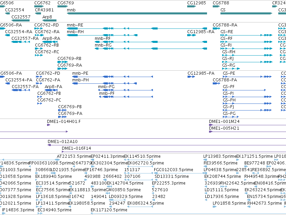The width and height of the screenshot is (286, 215).
Task: Select the GS-RJ transcript label
Action: [x=228, y=59]
